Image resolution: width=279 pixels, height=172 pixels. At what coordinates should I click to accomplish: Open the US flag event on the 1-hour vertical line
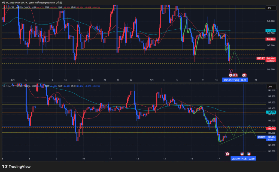(242, 154)
